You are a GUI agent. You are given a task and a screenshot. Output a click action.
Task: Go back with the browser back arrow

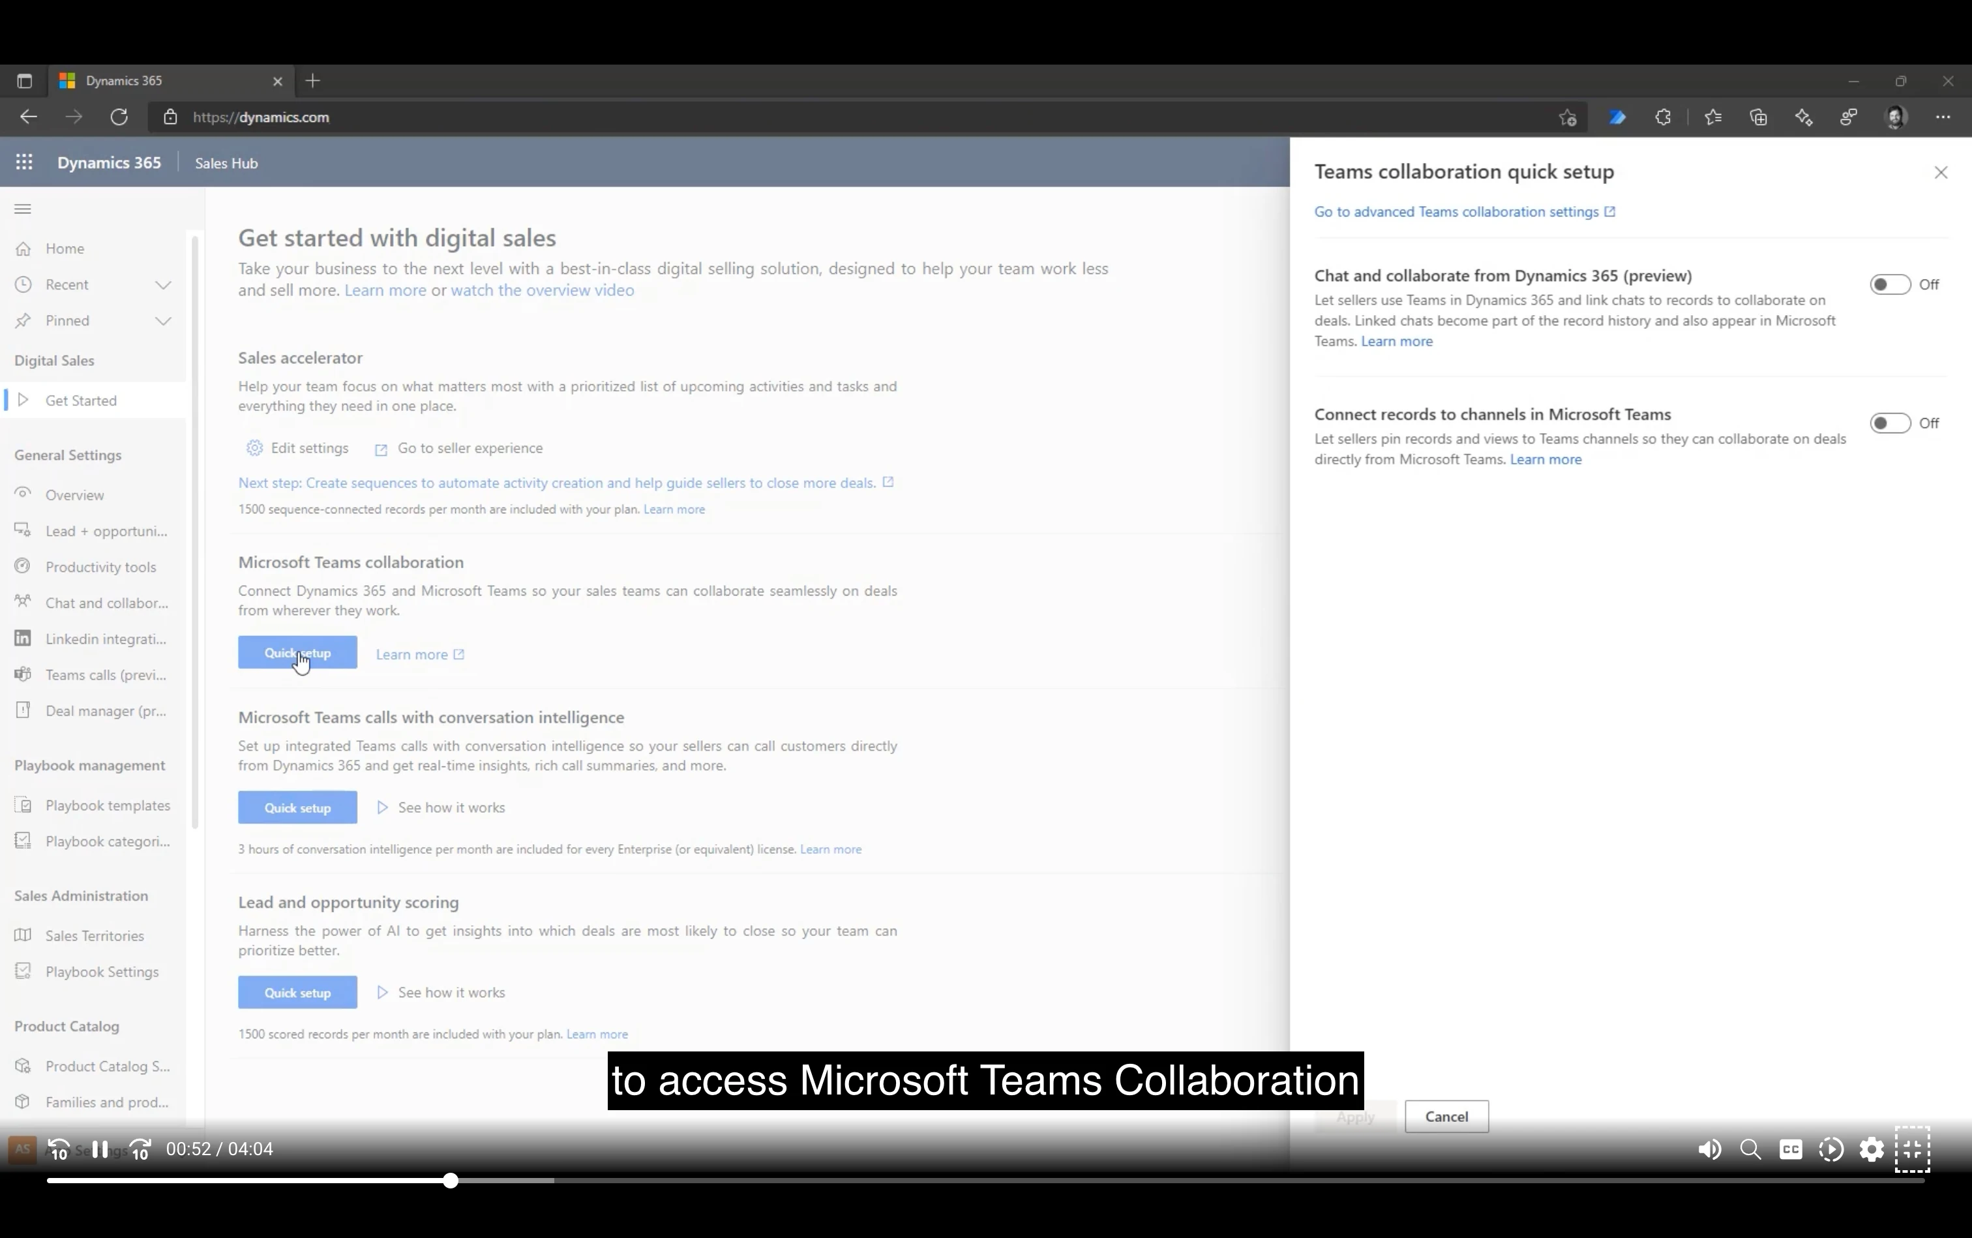click(x=29, y=117)
